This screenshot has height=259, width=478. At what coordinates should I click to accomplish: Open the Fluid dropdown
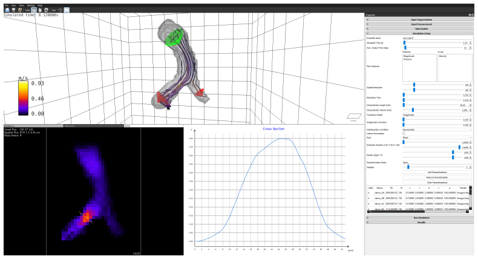tap(437, 137)
